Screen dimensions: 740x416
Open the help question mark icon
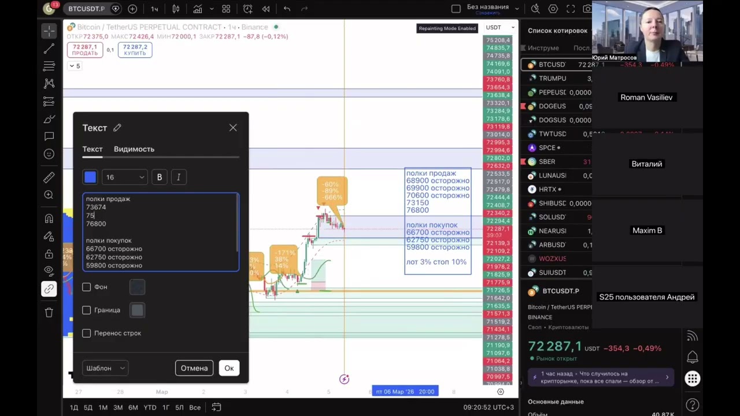[x=692, y=405]
